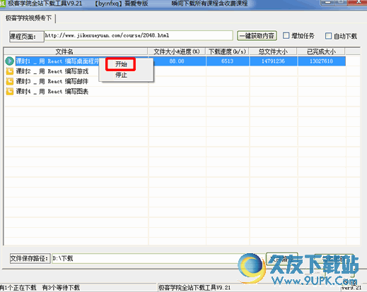This screenshot has height=292, width=367.
Task: Toggle the 自动下载 checkbox
Action: (x=328, y=36)
